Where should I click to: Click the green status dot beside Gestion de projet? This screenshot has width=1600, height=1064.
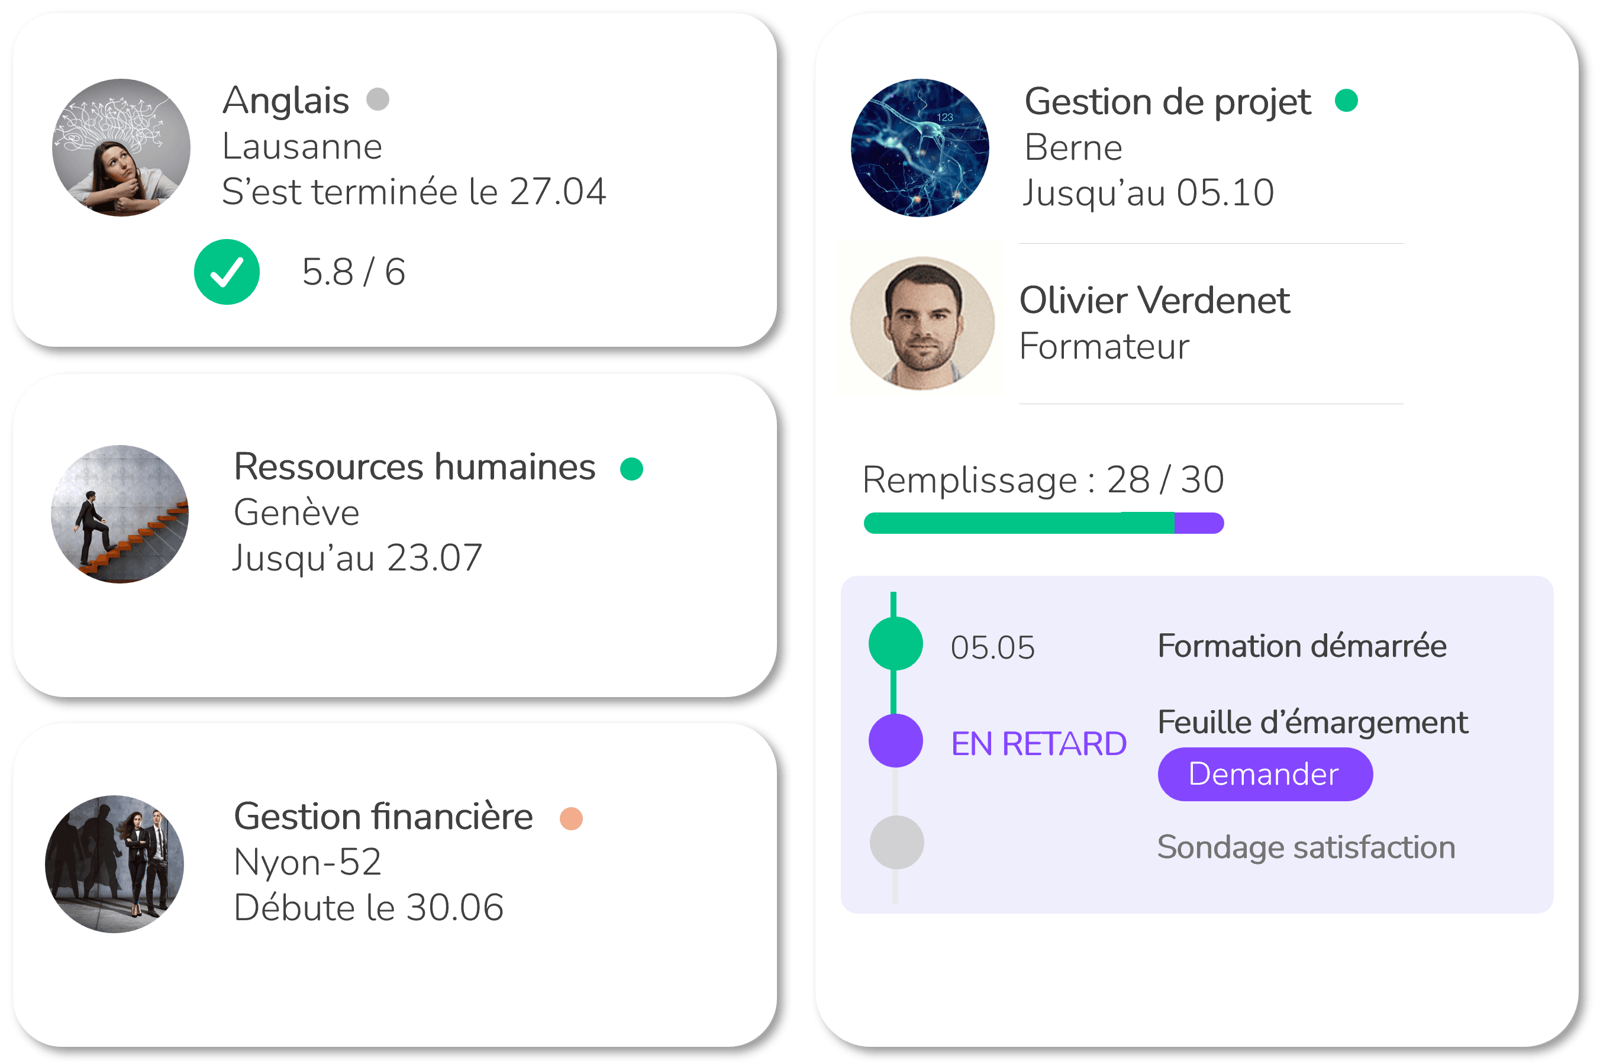[x=1346, y=101]
